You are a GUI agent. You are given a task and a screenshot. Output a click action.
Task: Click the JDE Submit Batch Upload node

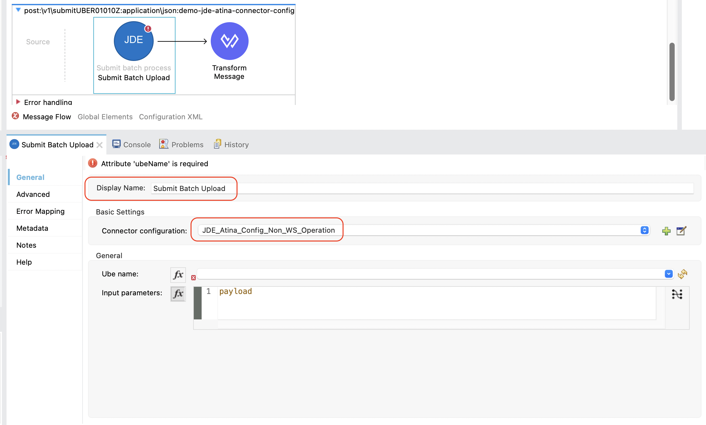pyautogui.click(x=133, y=41)
